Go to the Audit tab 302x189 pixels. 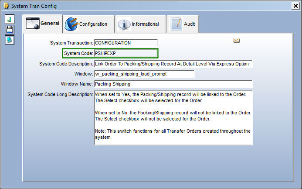[x=183, y=24]
